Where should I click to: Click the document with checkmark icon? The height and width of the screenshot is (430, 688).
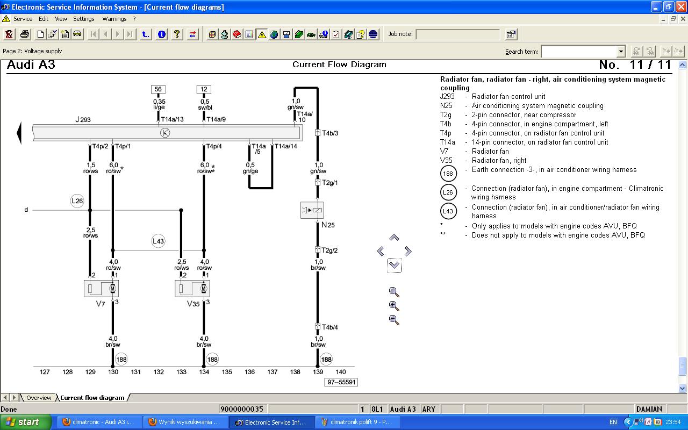[53, 34]
